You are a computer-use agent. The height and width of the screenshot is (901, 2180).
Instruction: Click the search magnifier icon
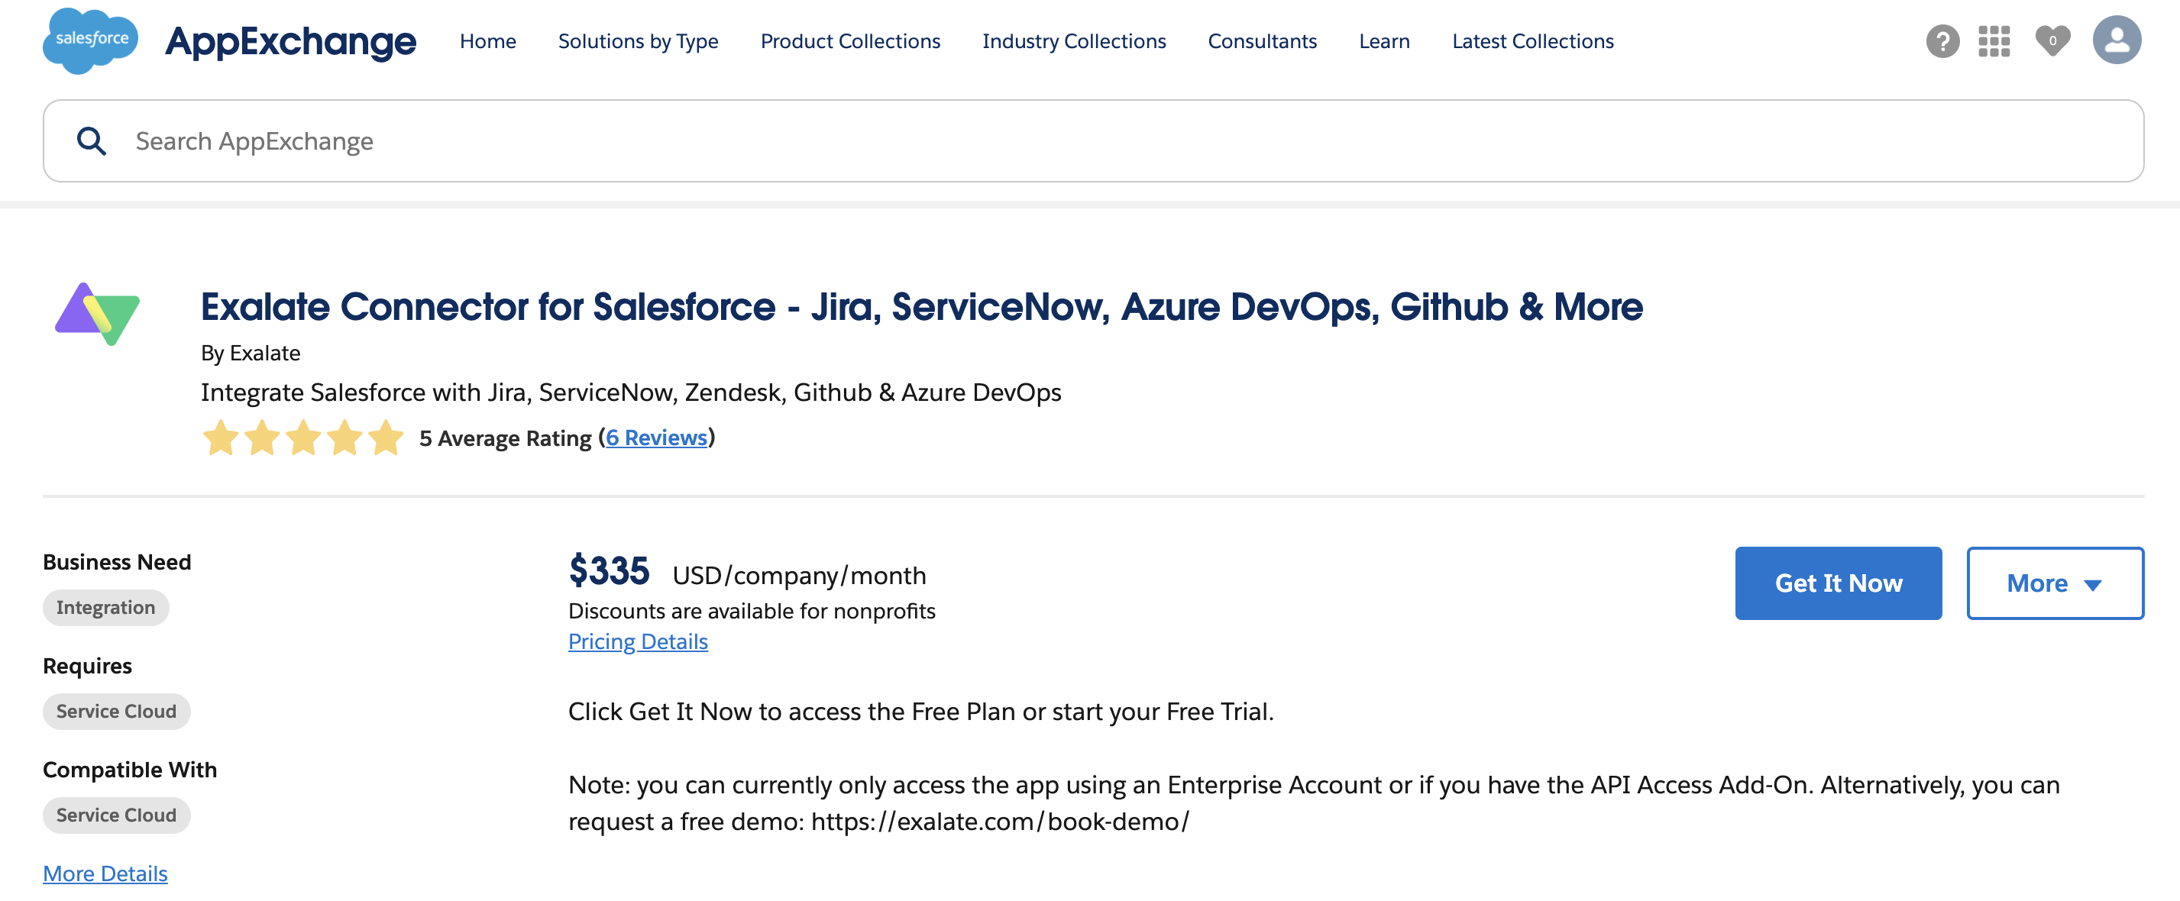(92, 141)
